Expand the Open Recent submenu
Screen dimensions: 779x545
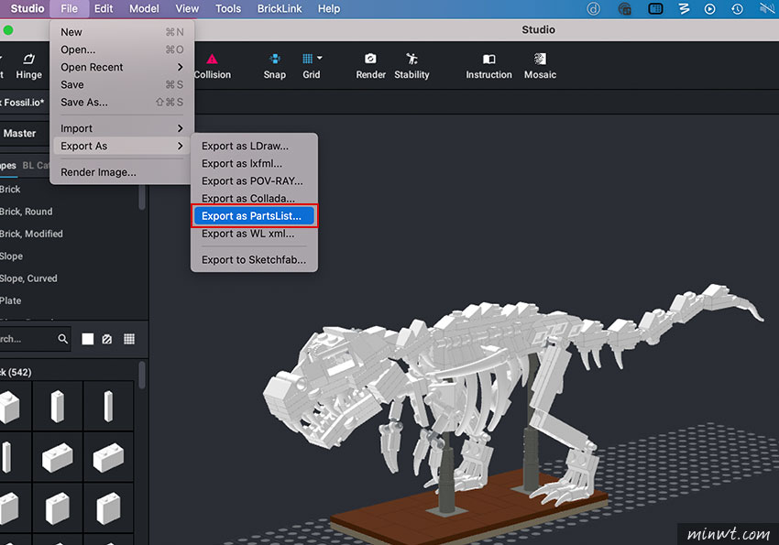tap(122, 67)
